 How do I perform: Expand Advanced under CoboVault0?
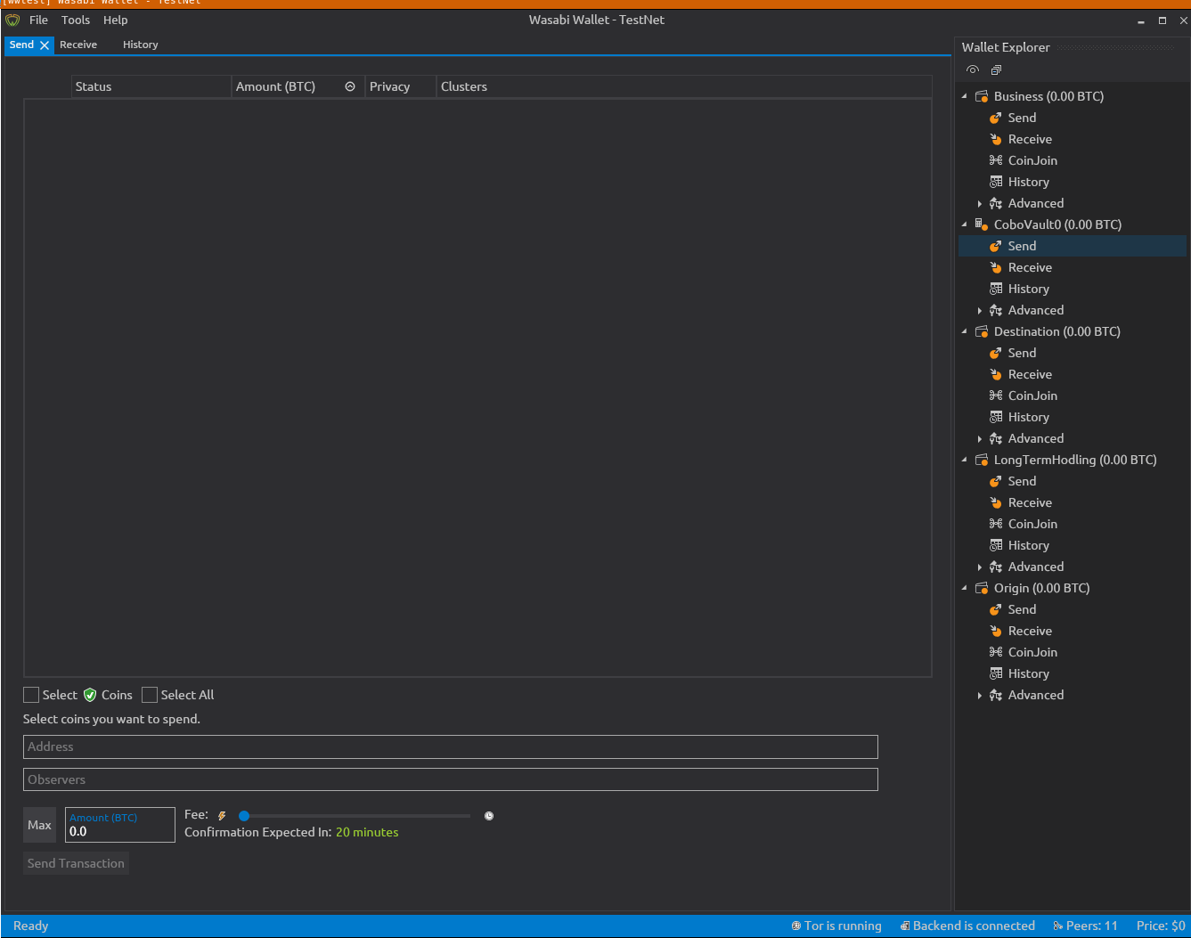click(980, 309)
